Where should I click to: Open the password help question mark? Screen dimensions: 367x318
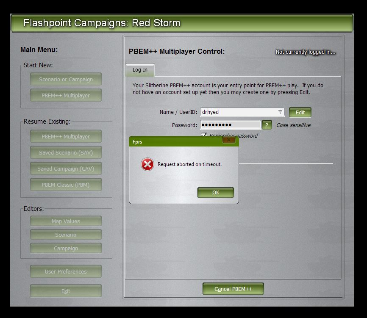267,125
